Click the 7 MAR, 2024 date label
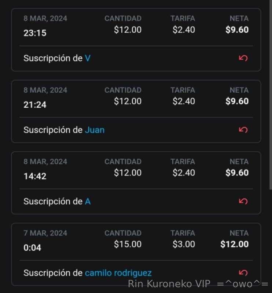The width and height of the screenshot is (272, 293). coord(45,233)
